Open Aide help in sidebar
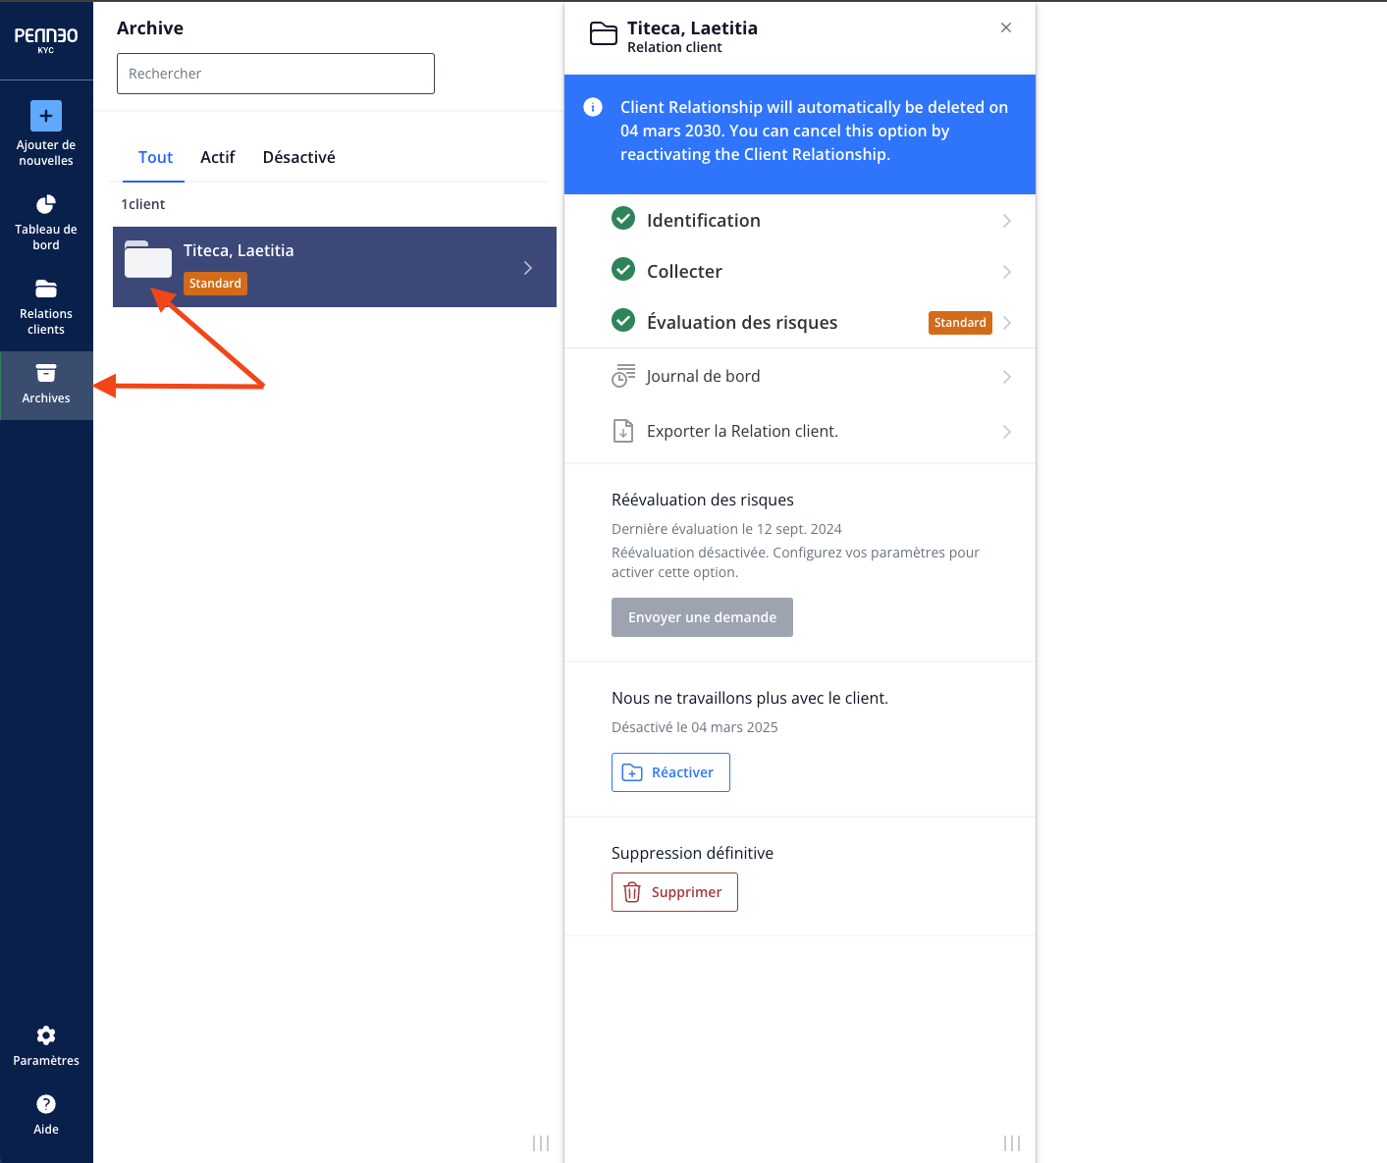1387x1163 pixels. 46,1115
